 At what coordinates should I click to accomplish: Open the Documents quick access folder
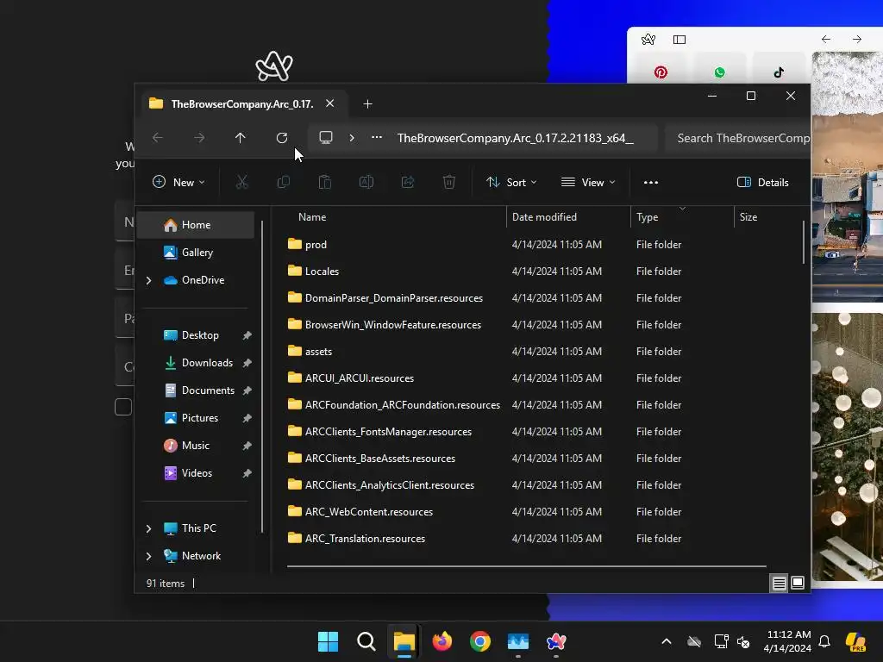coord(208,390)
